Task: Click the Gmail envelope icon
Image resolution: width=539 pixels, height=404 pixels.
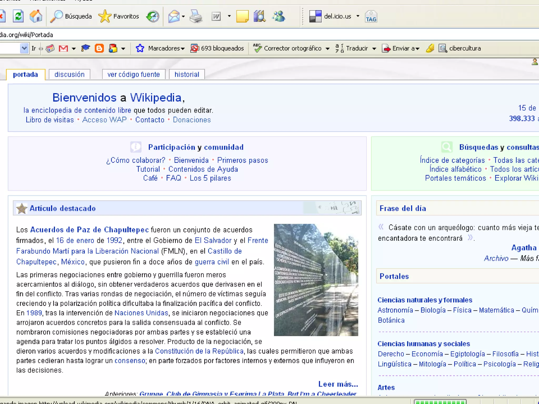Action: (x=63, y=48)
